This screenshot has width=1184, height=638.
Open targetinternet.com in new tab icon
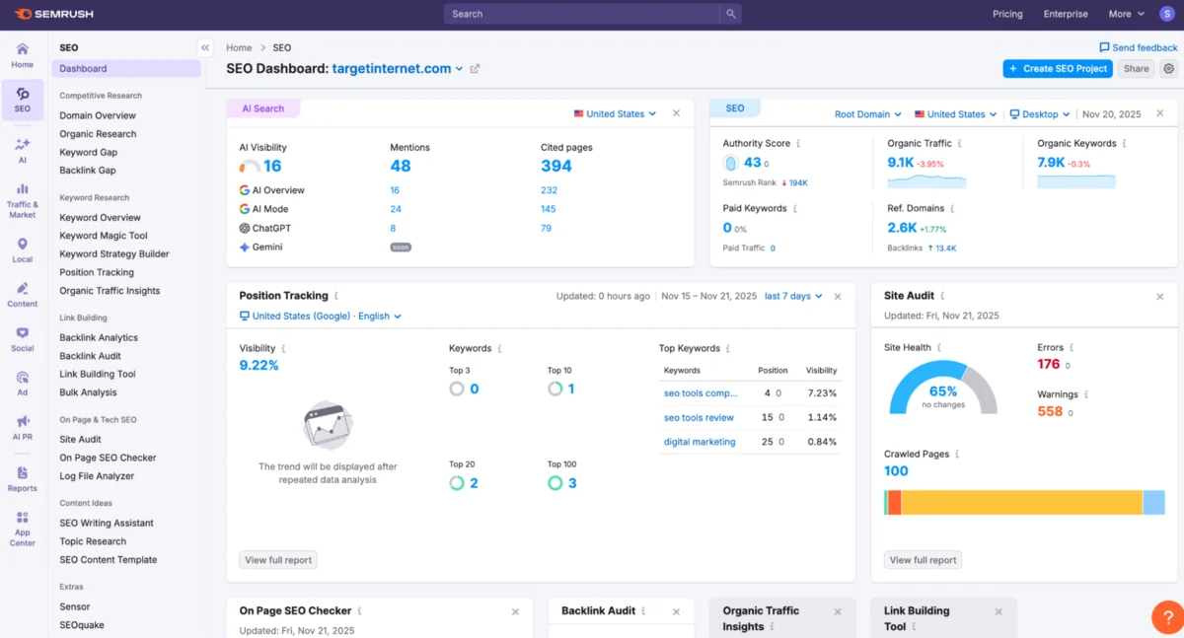pos(475,69)
